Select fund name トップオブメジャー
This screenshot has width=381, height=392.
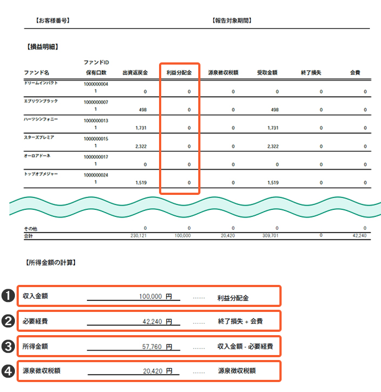(41, 174)
